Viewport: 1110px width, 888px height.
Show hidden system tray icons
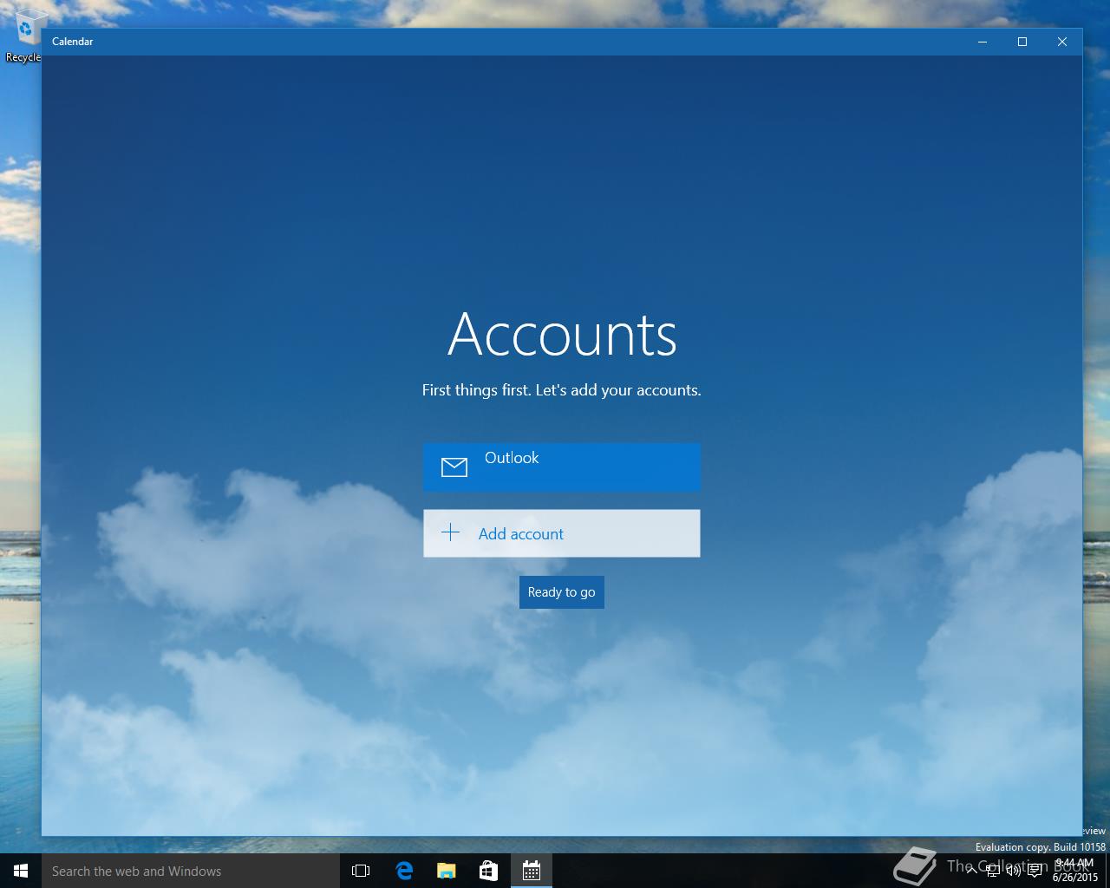(972, 871)
